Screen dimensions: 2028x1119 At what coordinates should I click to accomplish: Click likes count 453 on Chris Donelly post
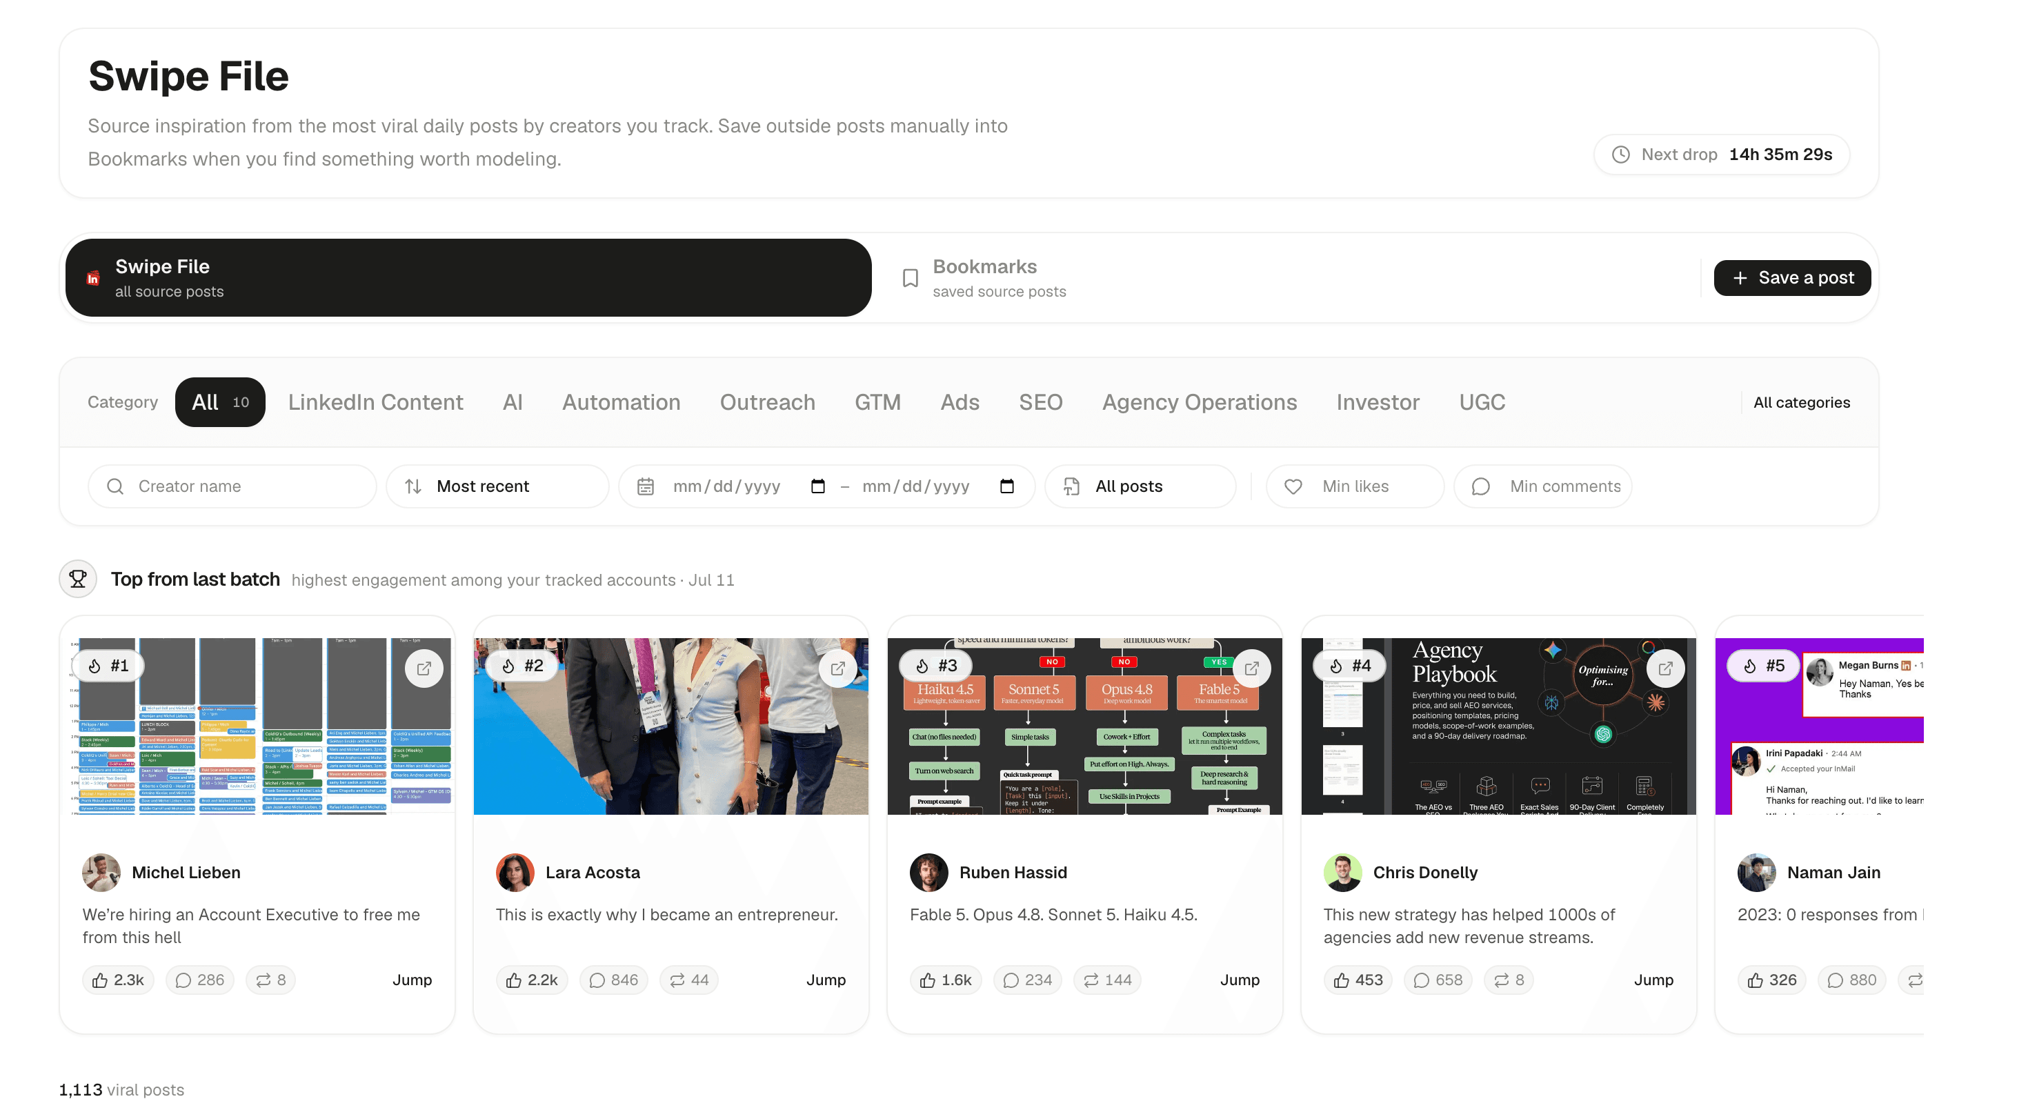[1358, 980]
